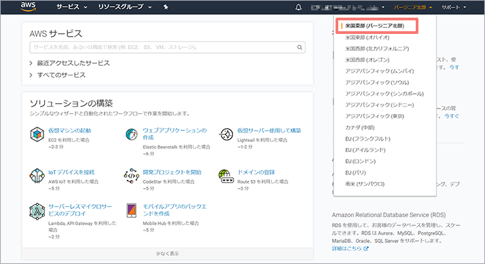This screenshot has height=264, width=485.
Task: Click 少なく表示 to collapse solutions
Action: [x=167, y=254]
